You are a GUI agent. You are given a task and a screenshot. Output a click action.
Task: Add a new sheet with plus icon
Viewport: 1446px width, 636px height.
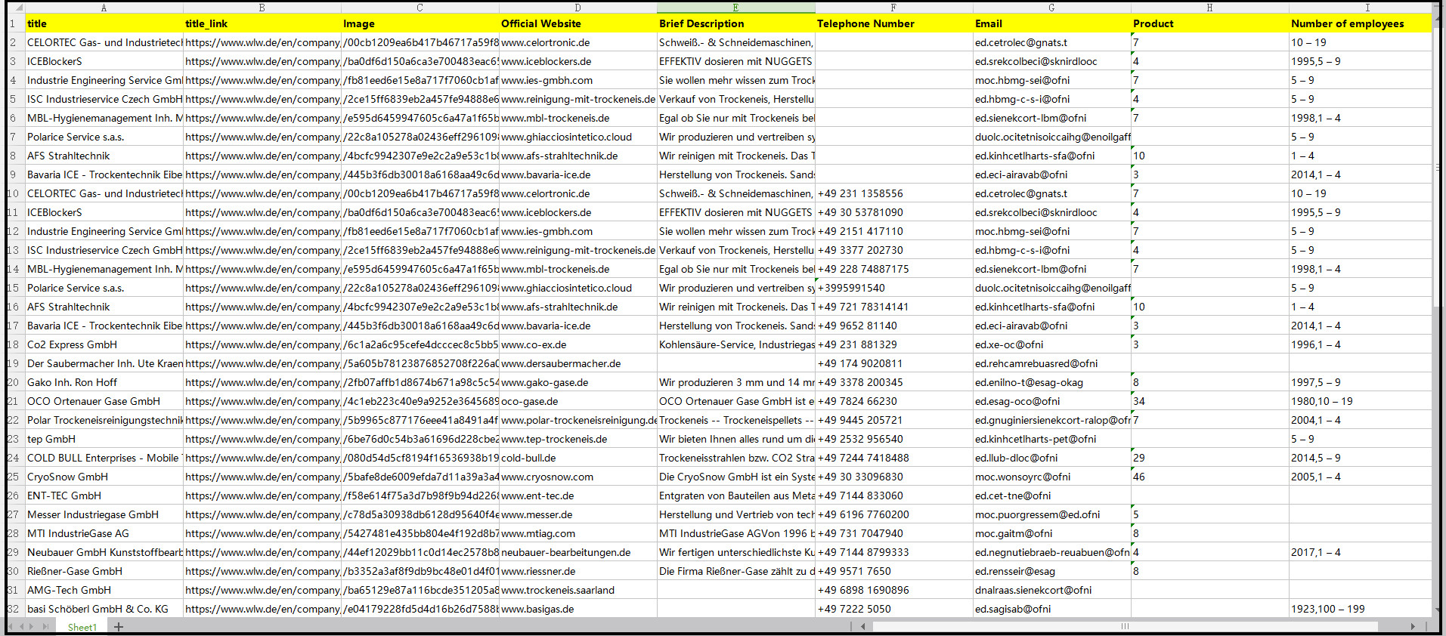pyautogui.click(x=119, y=627)
